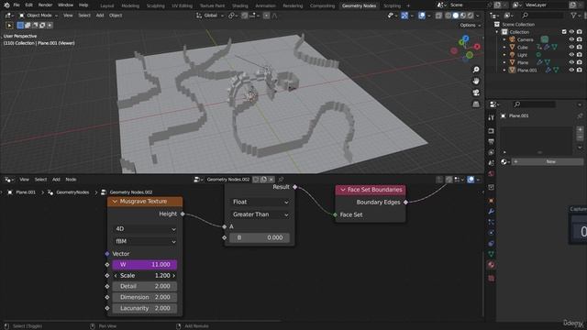This screenshot has width=587, height=330.
Task: Open the Texture properties tab icon
Action: click(492, 278)
